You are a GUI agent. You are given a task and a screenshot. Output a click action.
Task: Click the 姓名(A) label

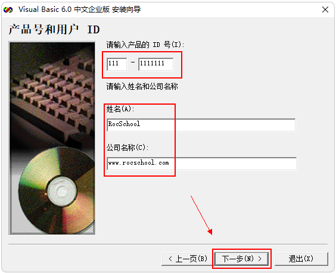coord(120,109)
